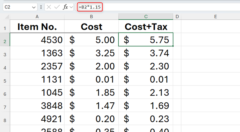The height and width of the screenshot is (132, 240).
Task: Click cell with item number 1045
Action: click(x=37, y=92)
